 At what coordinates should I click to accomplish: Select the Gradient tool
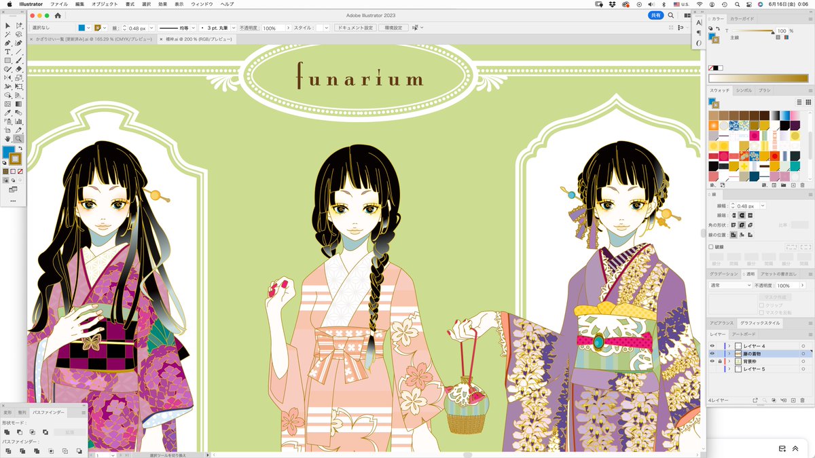tap(19, 104)
